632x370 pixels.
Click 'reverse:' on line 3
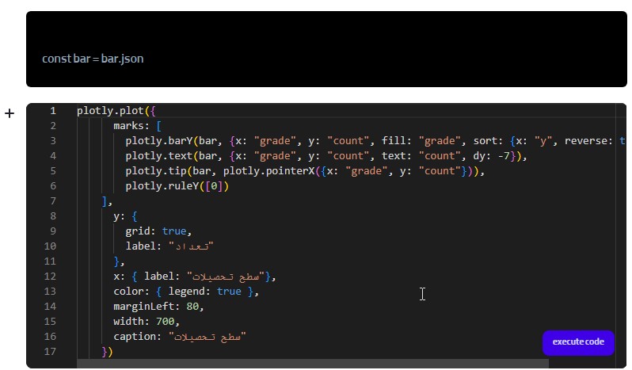[x=588, y=141]
